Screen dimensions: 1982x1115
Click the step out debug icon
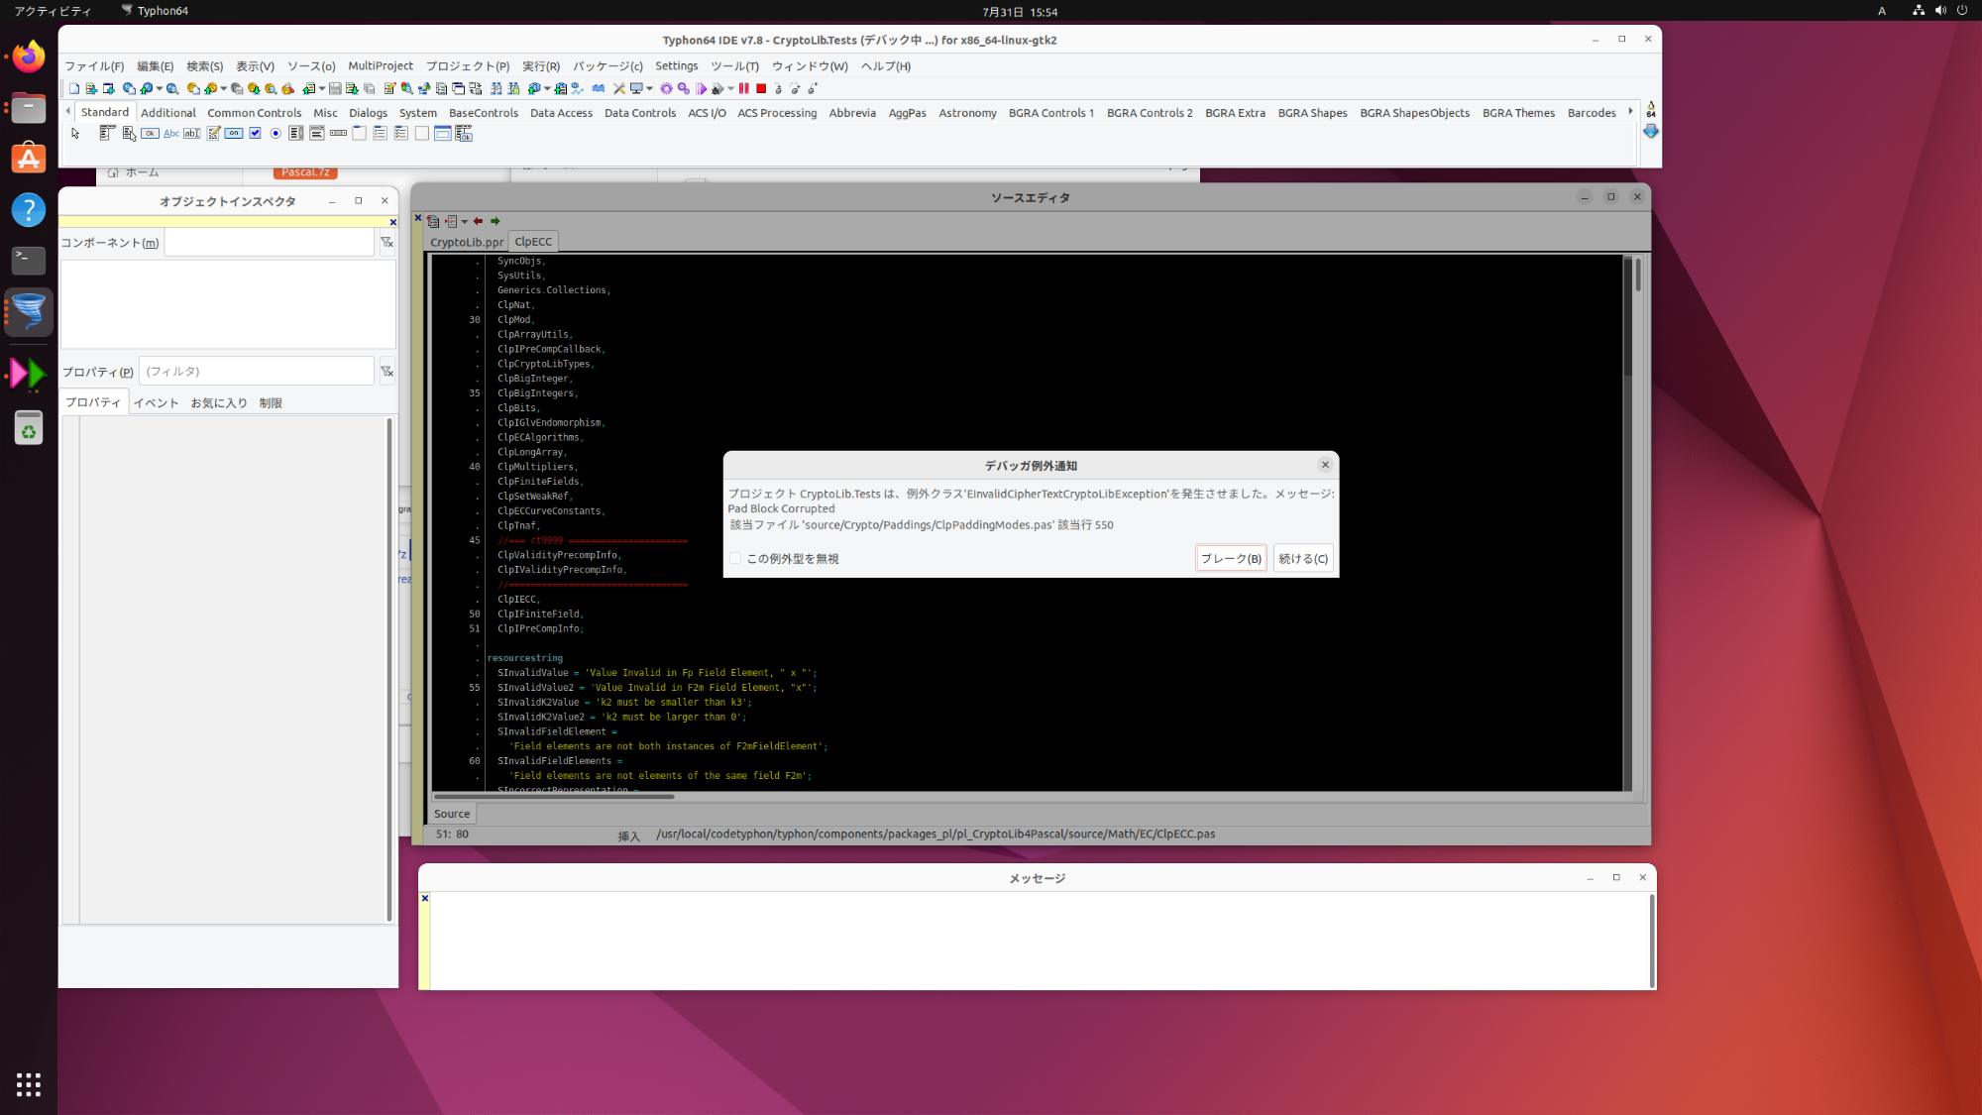[x=813, y=88]
